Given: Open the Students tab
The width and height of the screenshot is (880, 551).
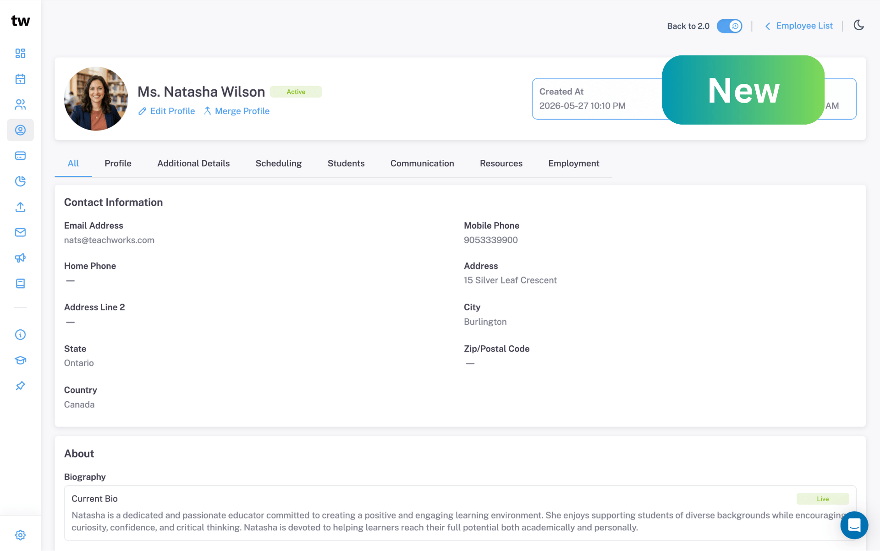Looking at the screenshot, I should click(346, 164).
